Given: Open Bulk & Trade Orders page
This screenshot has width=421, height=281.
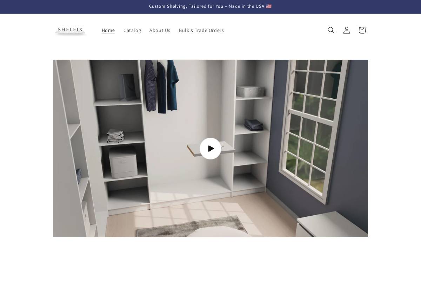Looking at the screenshot, I should pos(201,30).
